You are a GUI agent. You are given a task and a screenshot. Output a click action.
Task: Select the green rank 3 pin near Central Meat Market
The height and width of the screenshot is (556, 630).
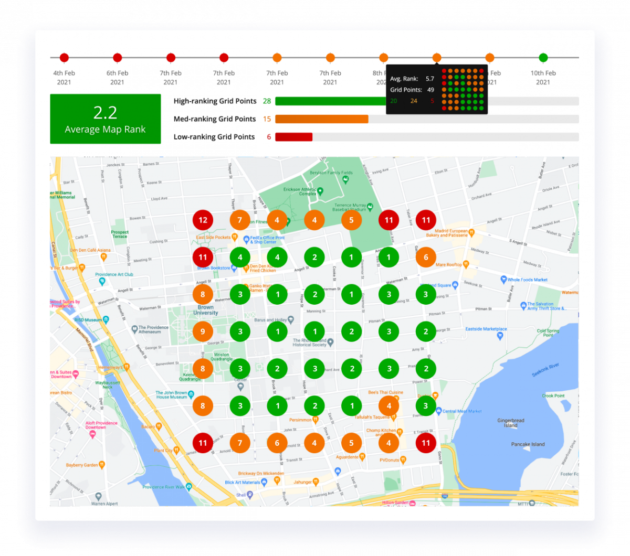[425, 405]
